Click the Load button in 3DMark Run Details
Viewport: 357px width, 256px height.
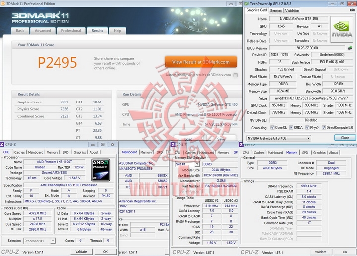click(188, 139)
